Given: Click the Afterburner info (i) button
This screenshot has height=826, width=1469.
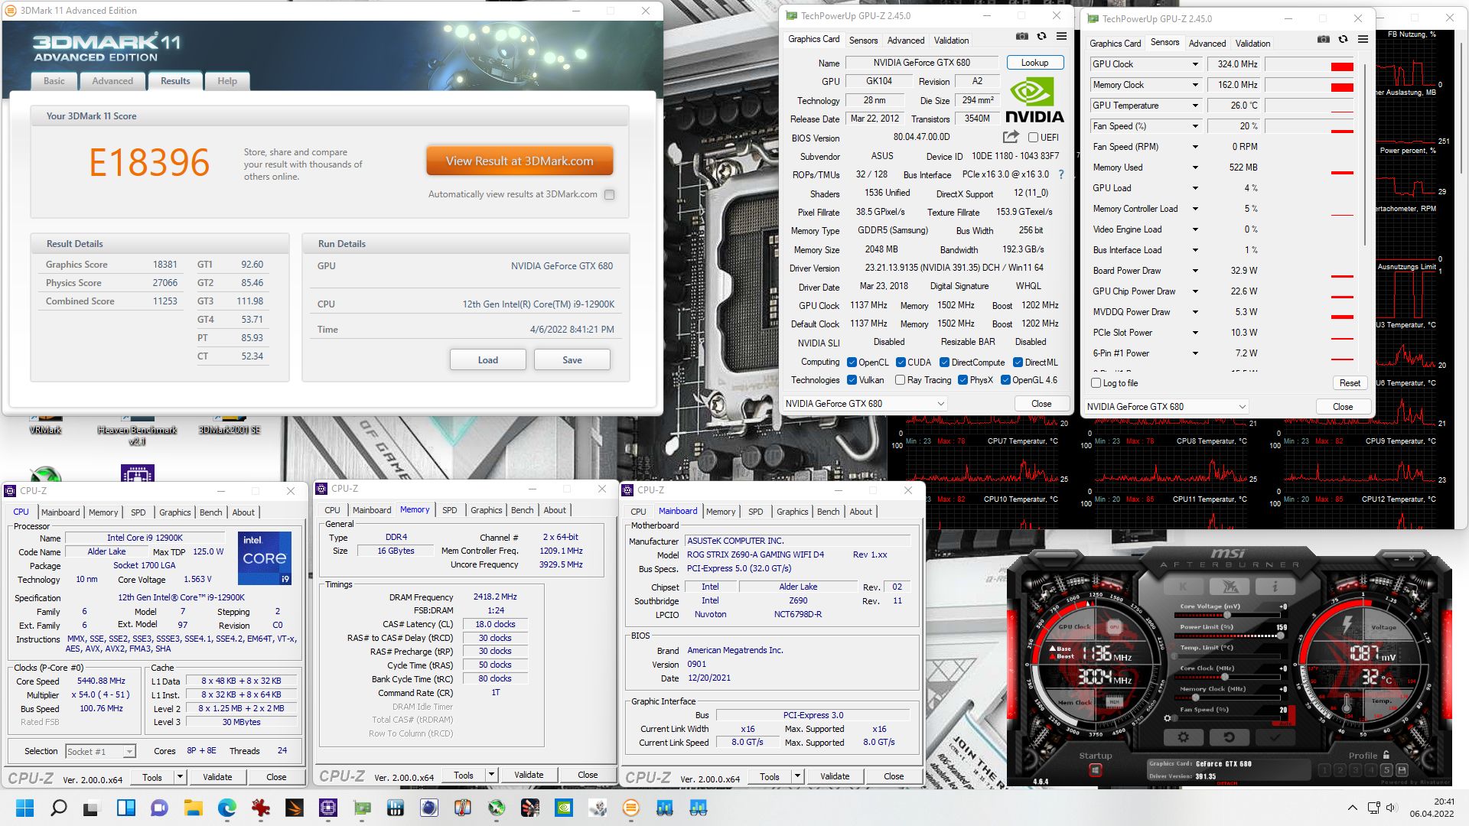Looking at the screenshot, I should [1275, 587].
